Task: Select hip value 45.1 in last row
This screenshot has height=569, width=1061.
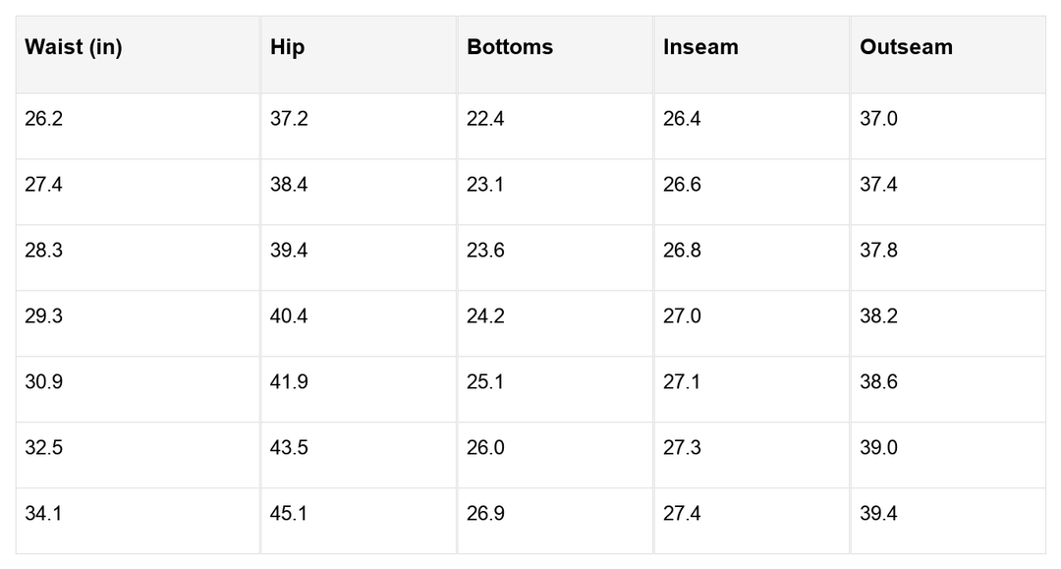Action: tap(289, 514)
